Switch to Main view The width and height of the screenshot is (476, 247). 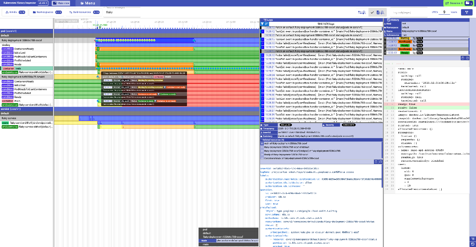click(x=61, y=3)
